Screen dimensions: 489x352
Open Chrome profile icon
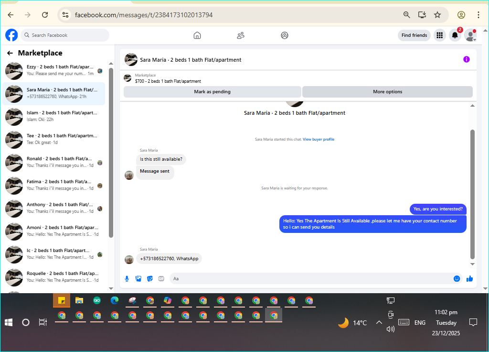pyautogui.click(x=461, y=15)
